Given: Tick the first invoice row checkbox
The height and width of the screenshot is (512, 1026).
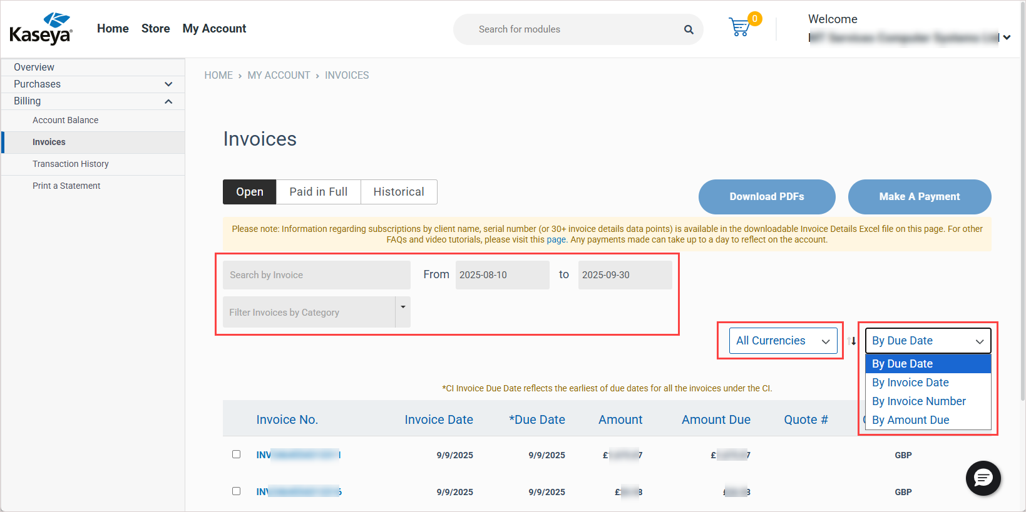Looking at the screenshot, I should coord(236,454).
